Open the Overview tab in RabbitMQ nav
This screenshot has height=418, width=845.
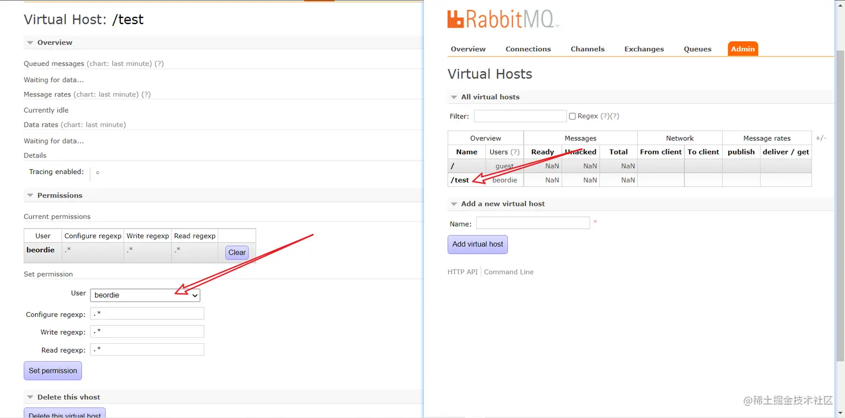[x=468, y=49]
